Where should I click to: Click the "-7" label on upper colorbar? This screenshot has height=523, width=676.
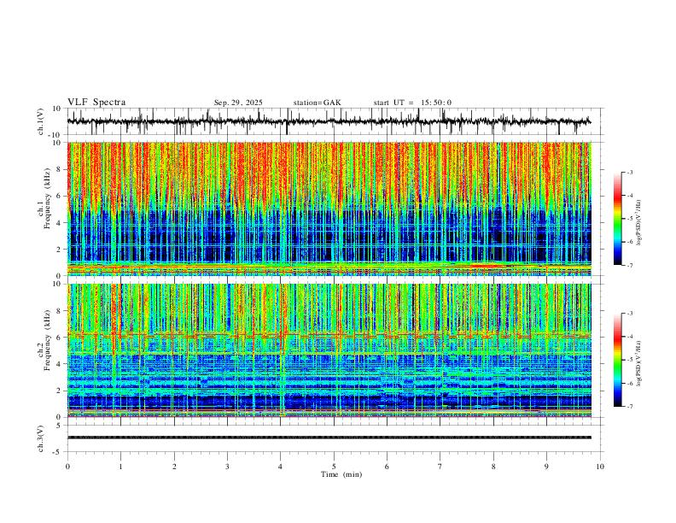point(629,265)
